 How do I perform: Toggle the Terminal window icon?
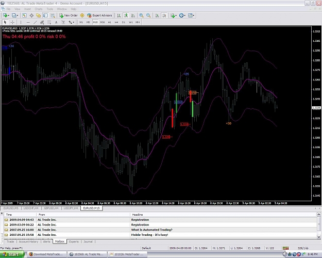[x=45, y=15]
